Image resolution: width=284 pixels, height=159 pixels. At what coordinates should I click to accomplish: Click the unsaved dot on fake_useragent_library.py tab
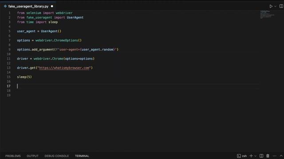[52, 6]
